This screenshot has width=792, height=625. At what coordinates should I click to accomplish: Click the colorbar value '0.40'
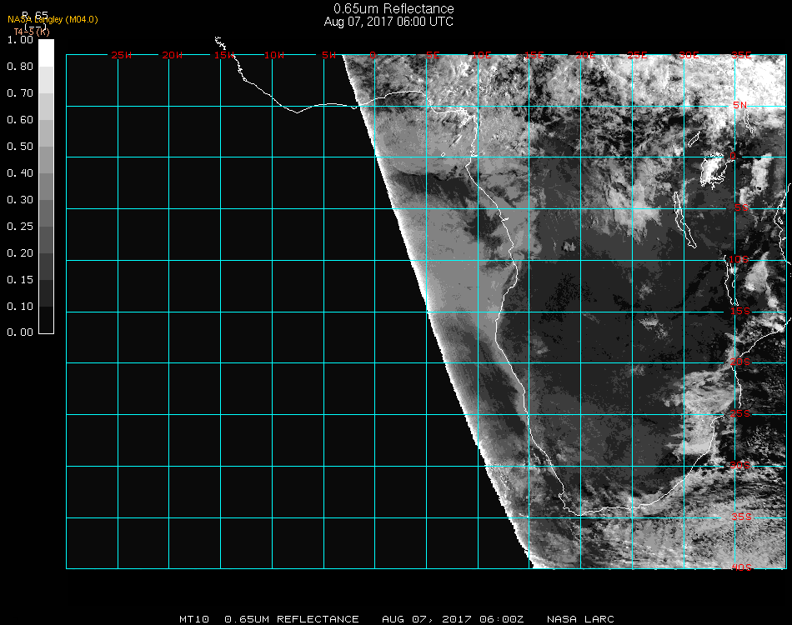tap(20, 173)
